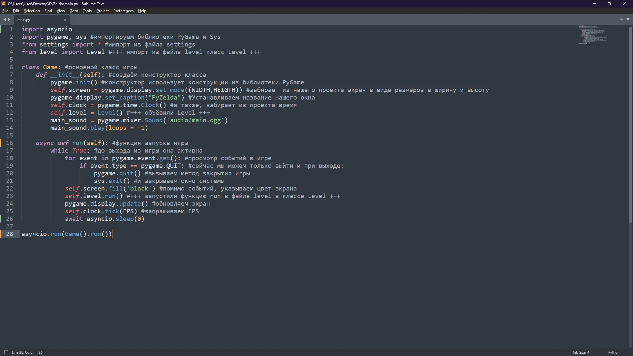Click the tab forward navigation arrow
This screenshot has width=633, height=356.
tap(9, 20)
